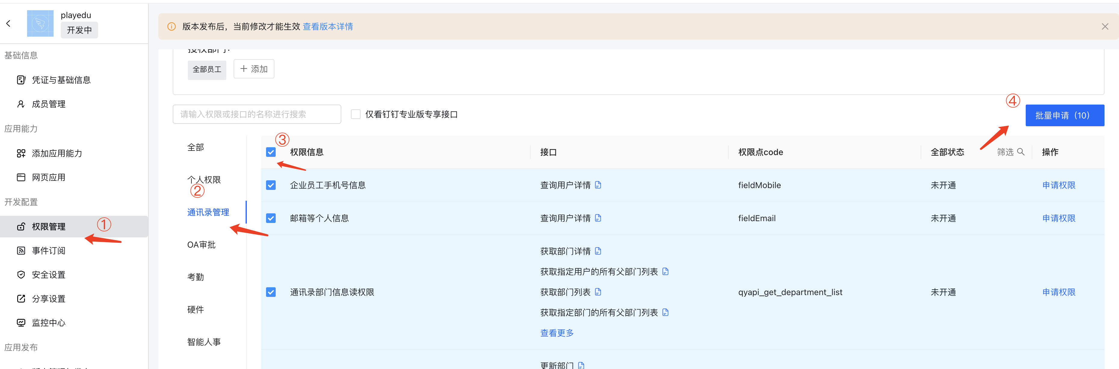
Task: Enable 仅看钉钉专业版专享接口 checkbox
Action: tap(356, 114)
